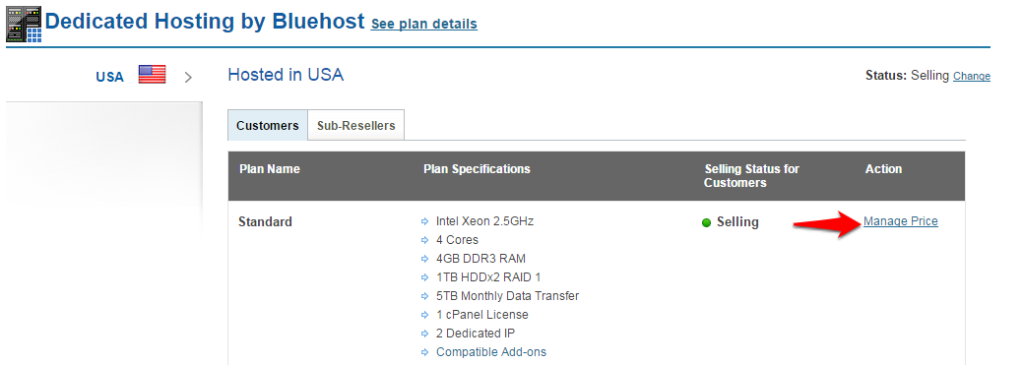Click the arrow bullet beside Compatible Add-ons
Image resolution: width=1024 pixels, height=365 pixels.
(x=425, y=352)
